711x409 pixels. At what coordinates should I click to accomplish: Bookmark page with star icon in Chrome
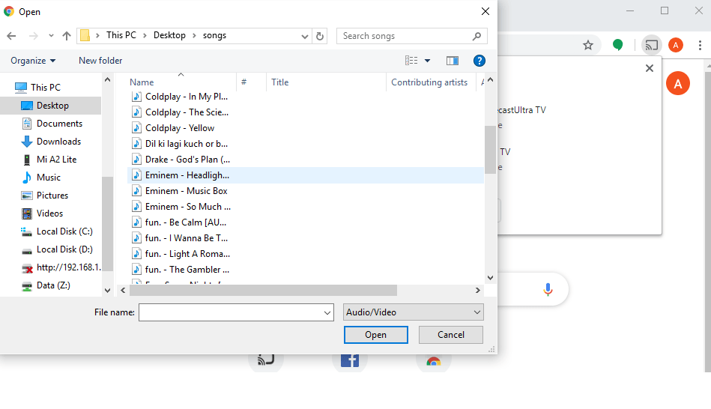coord(588,45)
